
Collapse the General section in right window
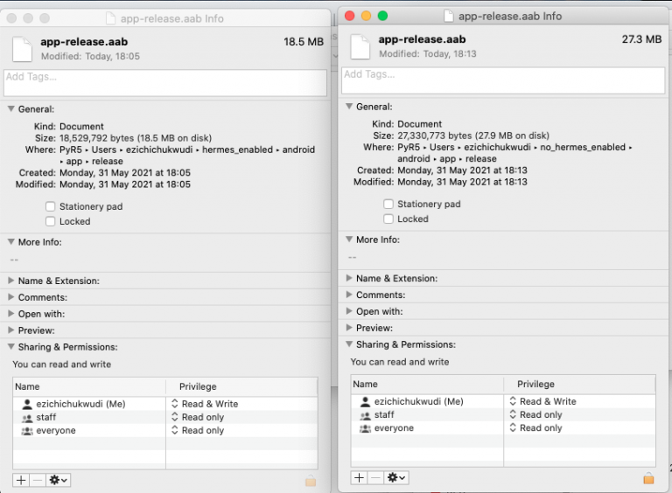click(349, 107)
